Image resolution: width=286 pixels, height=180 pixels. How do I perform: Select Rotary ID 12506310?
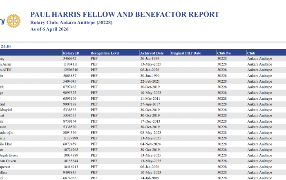coord(71,70)
